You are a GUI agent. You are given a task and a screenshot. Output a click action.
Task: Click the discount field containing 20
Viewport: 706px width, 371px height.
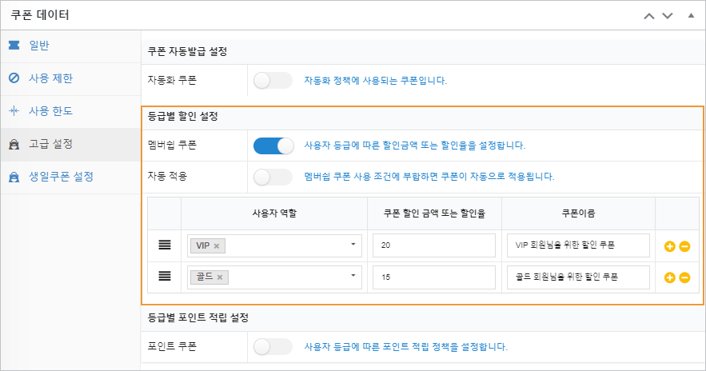click(434, 245)
